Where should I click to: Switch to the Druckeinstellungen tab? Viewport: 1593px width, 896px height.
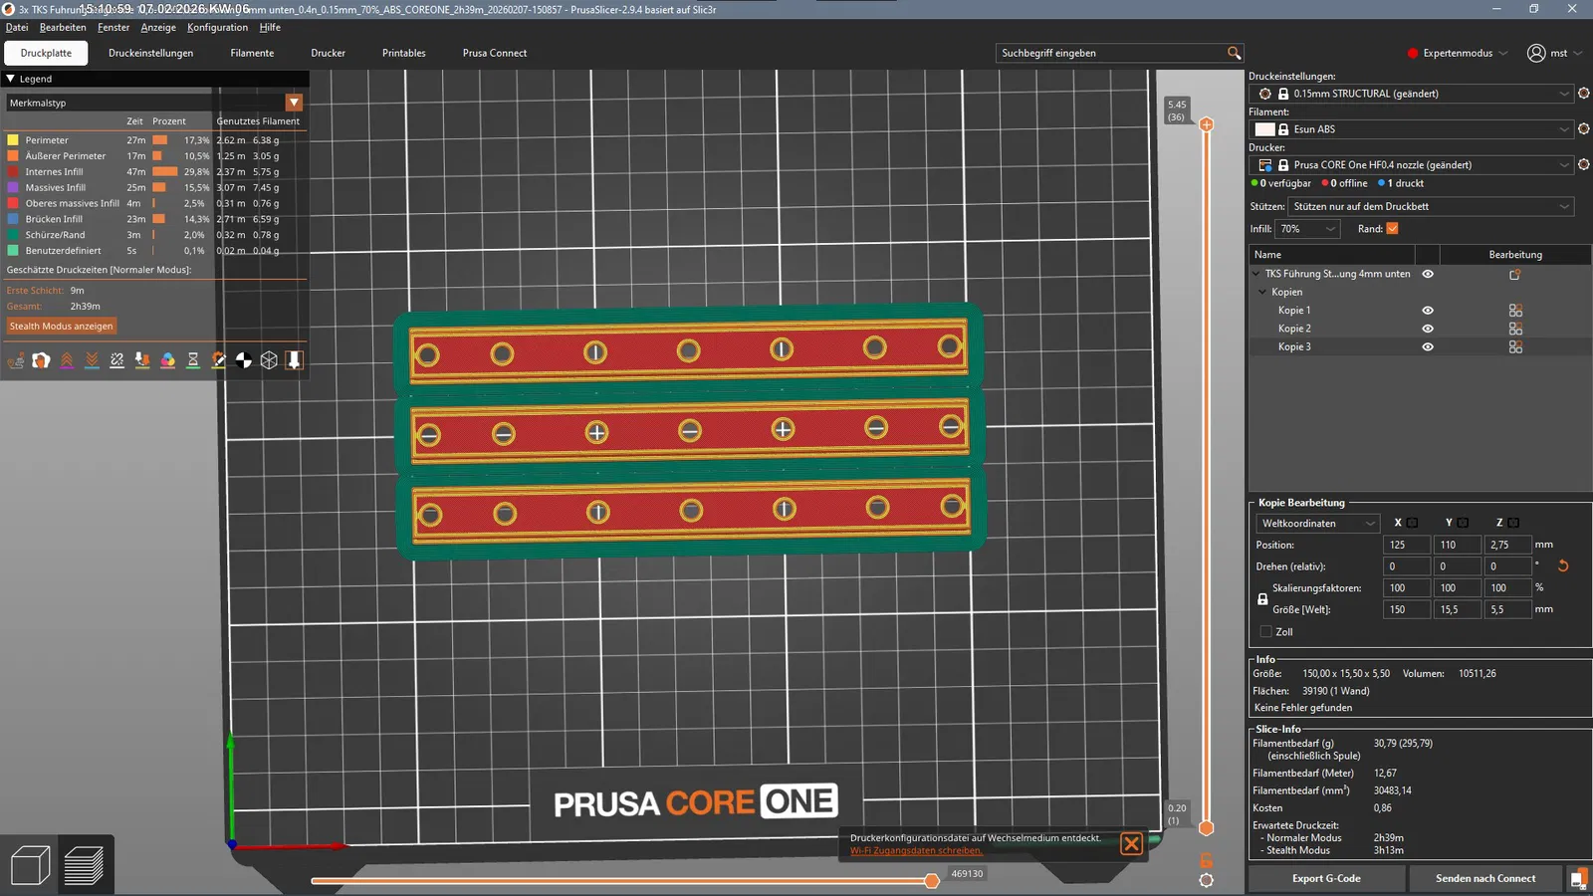(x=151, y=53)
